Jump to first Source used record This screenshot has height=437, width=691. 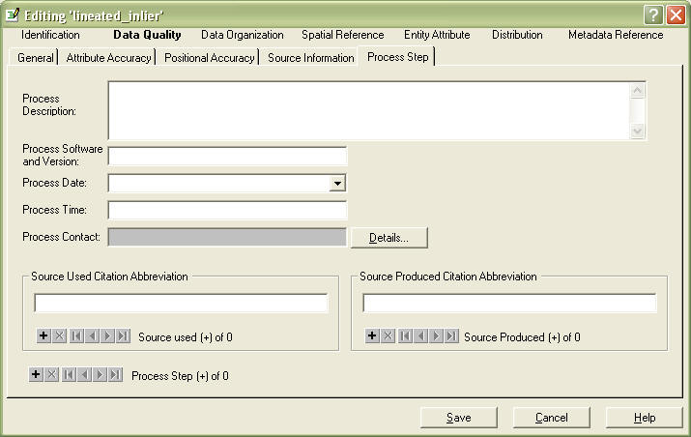coord(75,336)
